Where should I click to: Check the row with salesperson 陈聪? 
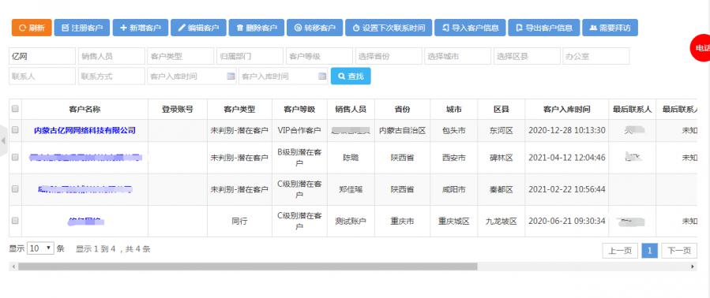coord(15,158)
